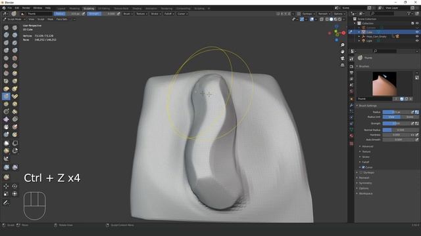The width and height of the screenshot is (421, 236).
Task: Click the zoom view magnifier gizmo
Action: [x=342, y=45]
